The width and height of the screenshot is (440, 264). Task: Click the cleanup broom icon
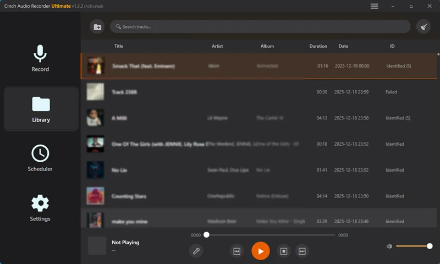click(x=424, y=26)
